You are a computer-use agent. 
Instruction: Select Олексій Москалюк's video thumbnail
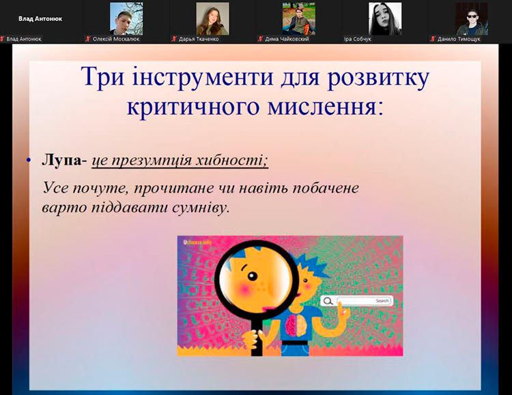tap(126, 18)
